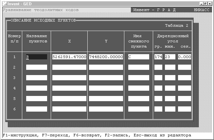This screenshot has width=214, height=140.
Task: Click the Y field in row 3
Action: click(106, 78)
